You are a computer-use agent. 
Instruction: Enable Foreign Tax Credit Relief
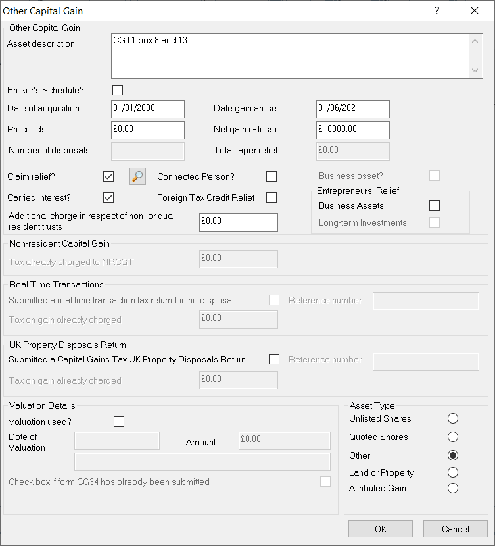pos(271,197)
